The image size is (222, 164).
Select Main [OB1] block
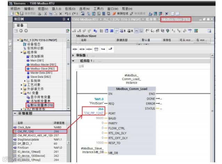tap(37, 61)
